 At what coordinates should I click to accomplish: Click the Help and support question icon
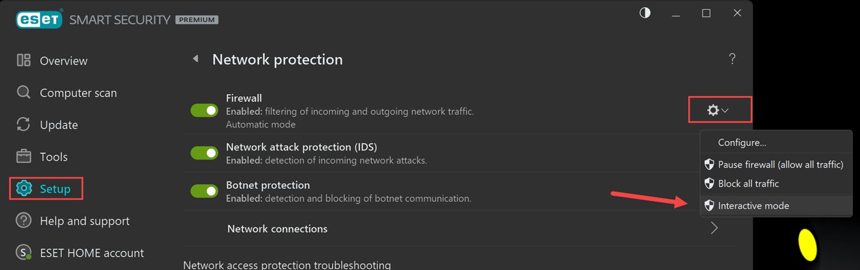(24, 221)
